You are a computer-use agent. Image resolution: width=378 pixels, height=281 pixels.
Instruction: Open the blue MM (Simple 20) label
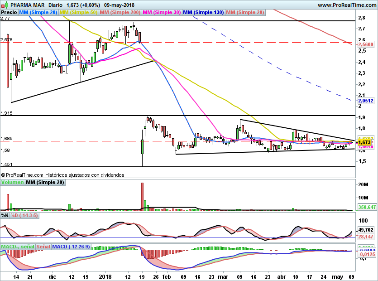(x=38, y=12)
